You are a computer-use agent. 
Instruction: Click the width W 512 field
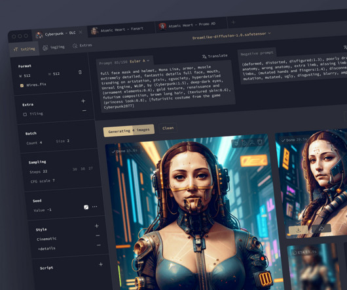25,75
